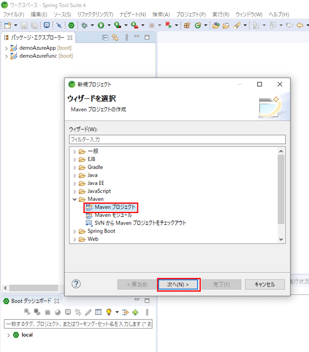Click the New wizard icon in main toolbar

[8, 25]
